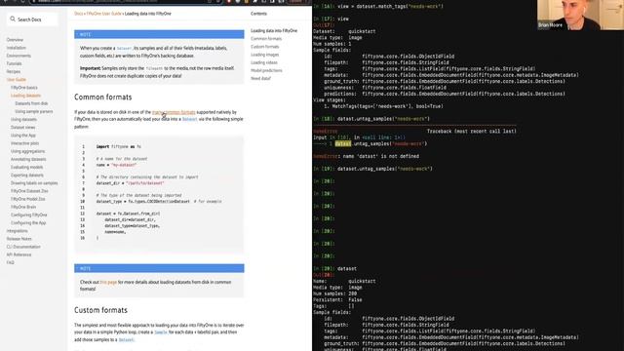Click Sample link under Custom formats

tap(161, 331)
